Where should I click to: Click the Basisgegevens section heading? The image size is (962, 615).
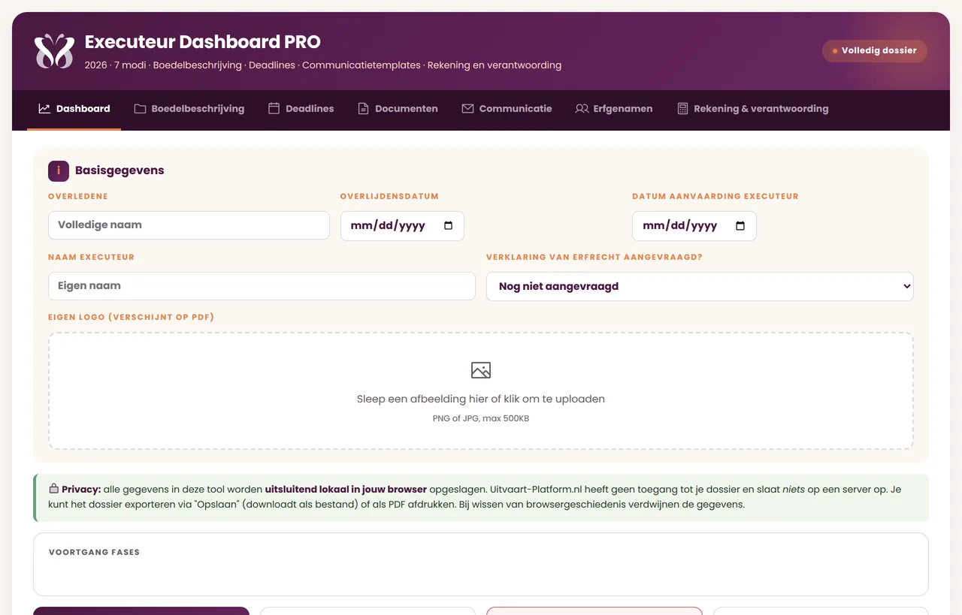point(119,170)
